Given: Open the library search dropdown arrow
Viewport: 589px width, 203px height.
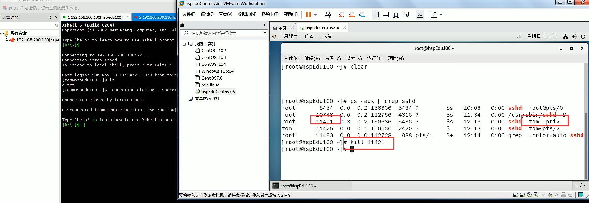Looking at the screenshot, I should pyautogui.click(x=265, y=33).
